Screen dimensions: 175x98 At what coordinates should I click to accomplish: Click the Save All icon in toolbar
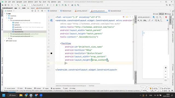[x=5, y=5]
